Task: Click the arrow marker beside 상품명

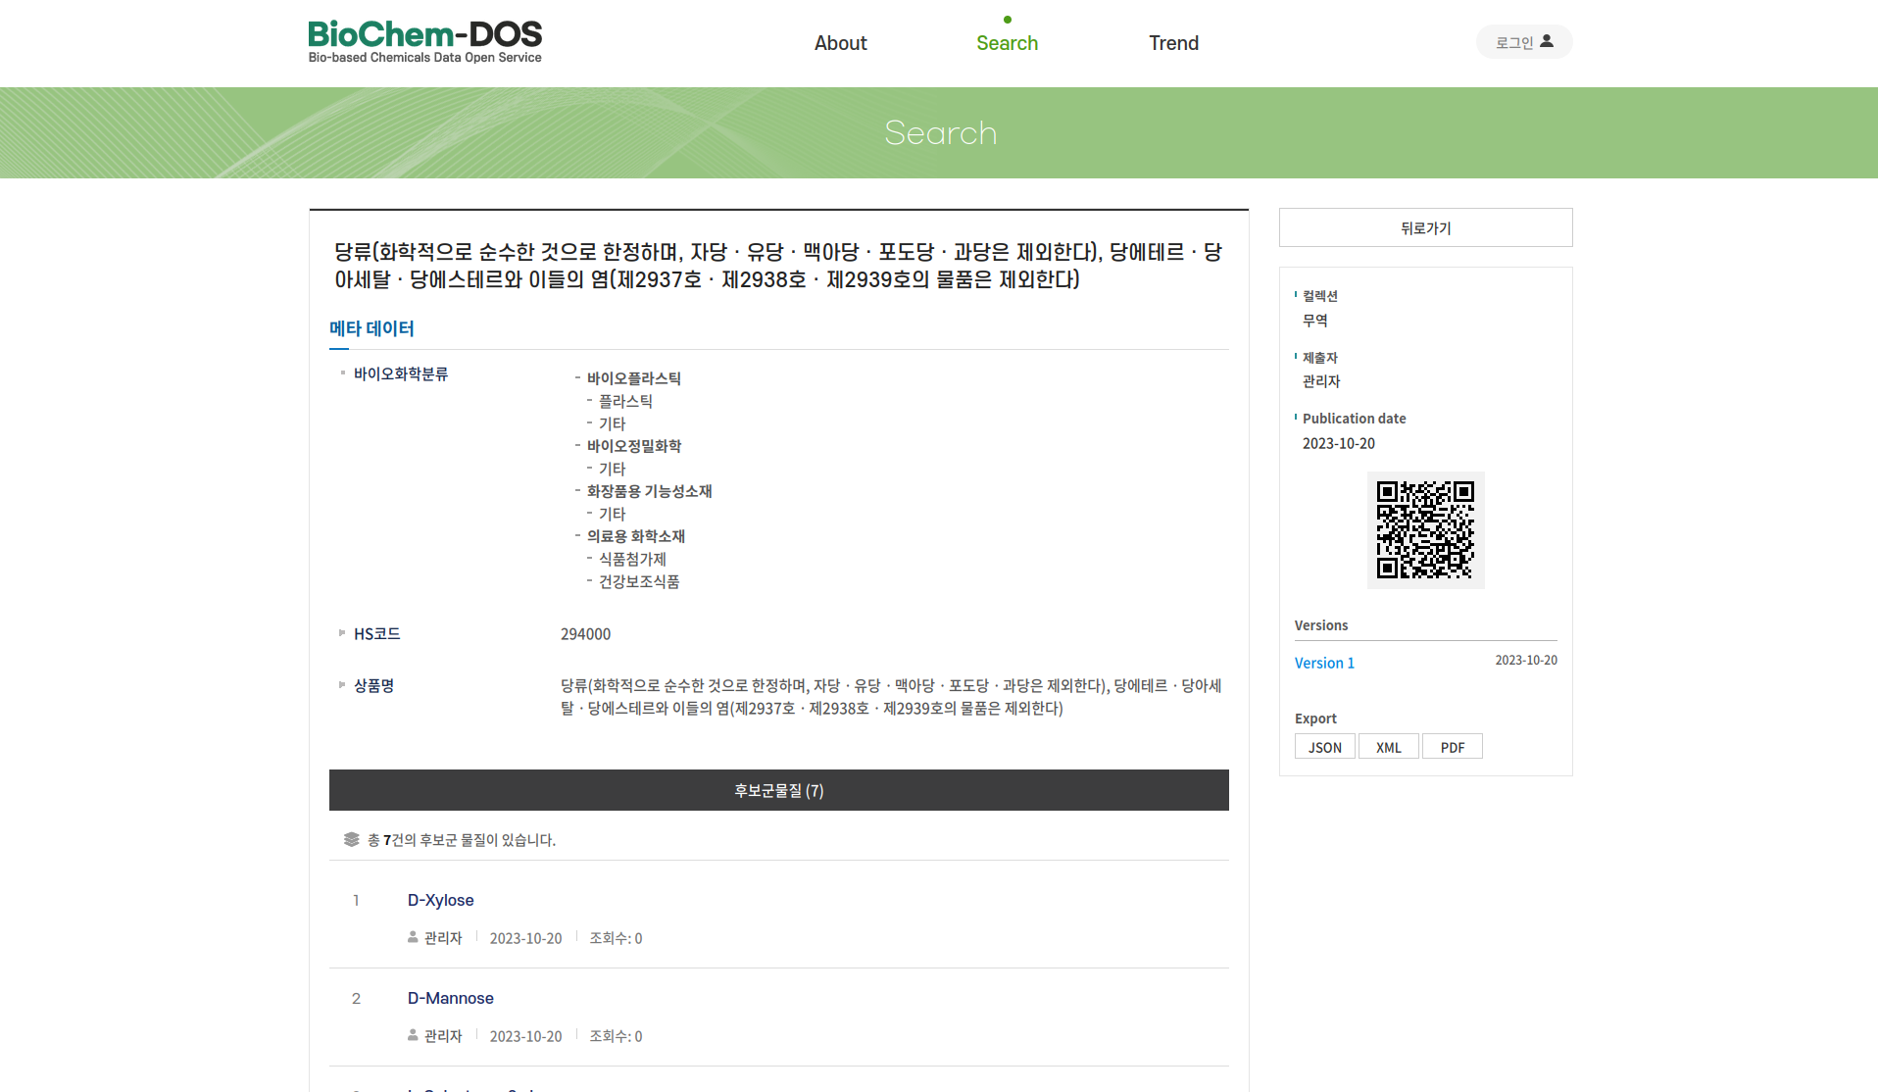Action: coord(342,684)
